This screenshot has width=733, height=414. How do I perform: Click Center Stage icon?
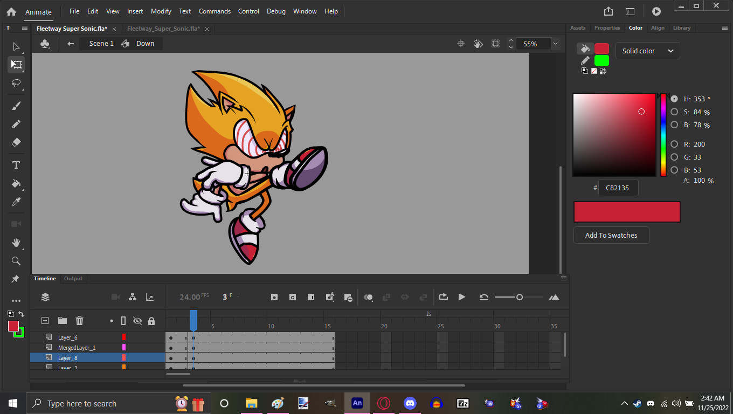click(461, 44)
